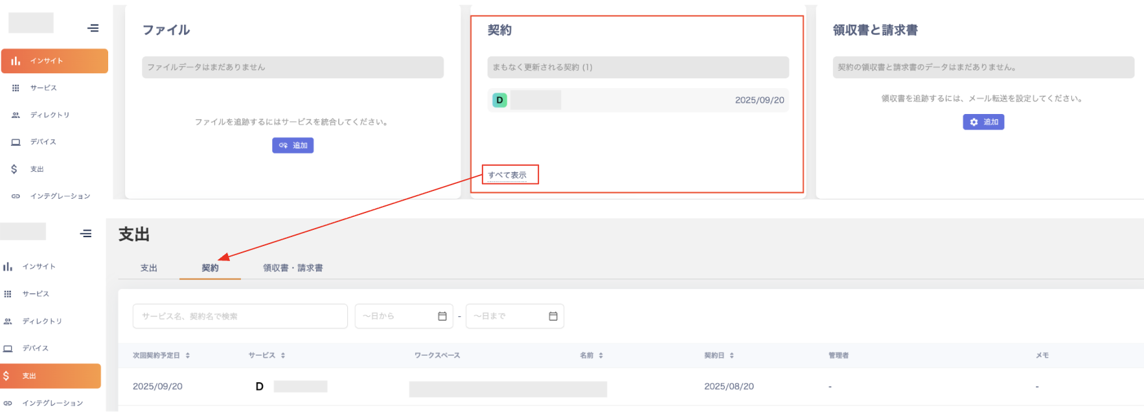Open the 領収書・請求書 tab

pos(293,268)
